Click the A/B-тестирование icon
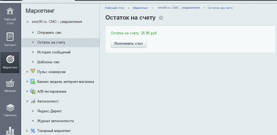 click(x=33, y=91)
